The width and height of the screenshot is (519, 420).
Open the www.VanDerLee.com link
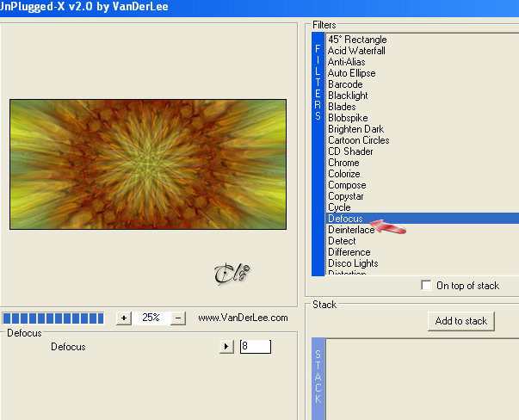(x=243, y=318)
